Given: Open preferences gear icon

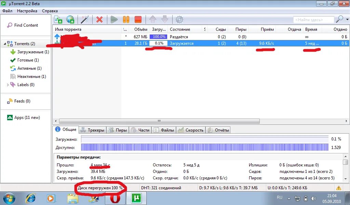Looking at the screenshot, I should click(179, 19).
